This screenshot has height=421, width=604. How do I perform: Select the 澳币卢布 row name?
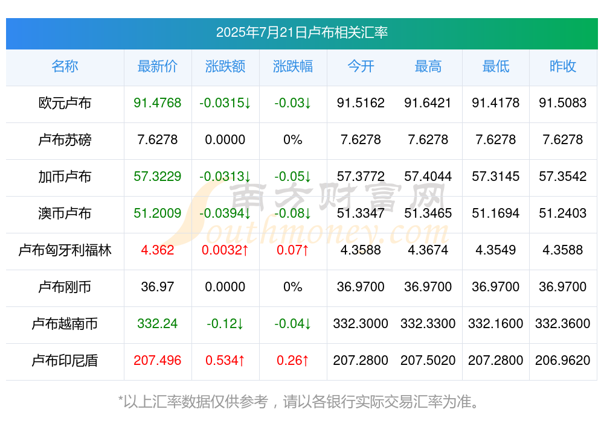[x=65, y=213]
